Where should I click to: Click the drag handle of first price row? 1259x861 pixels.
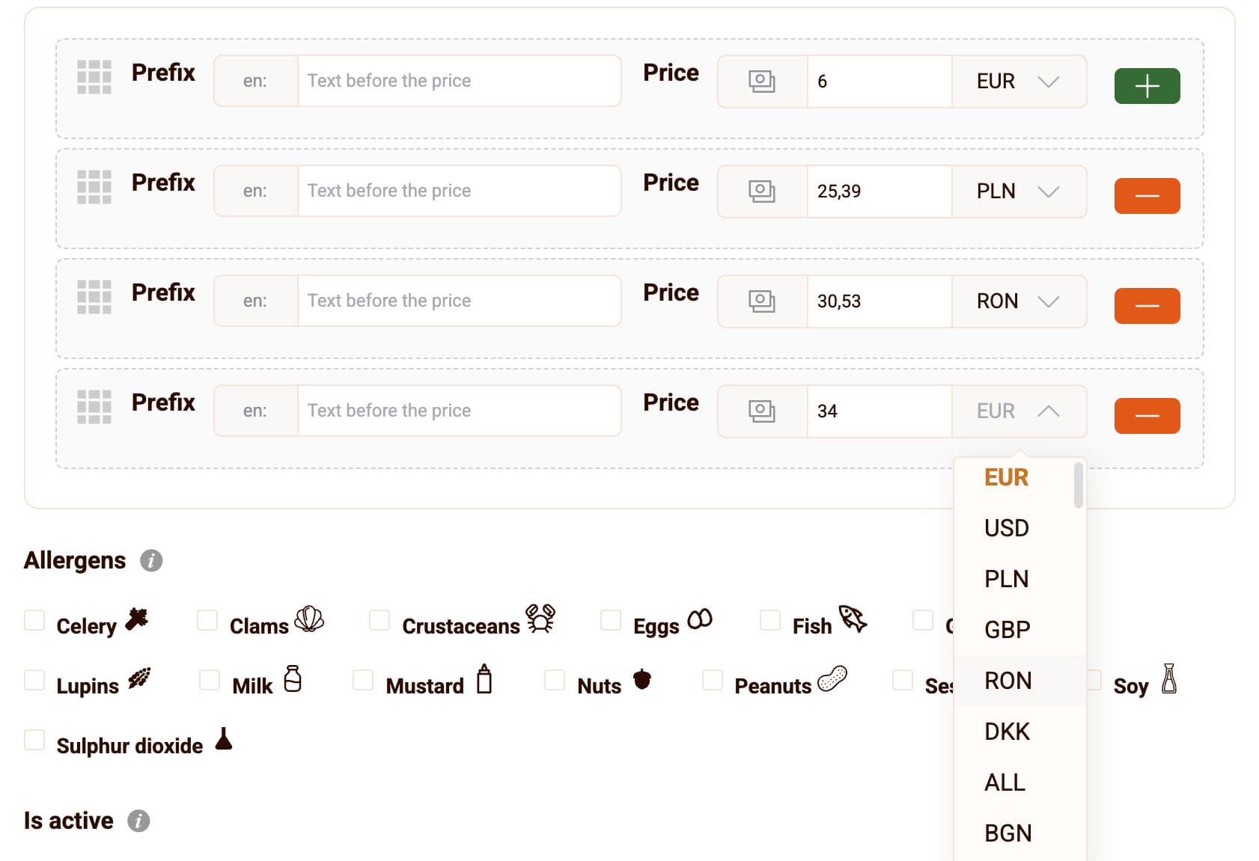pos(94,77)
